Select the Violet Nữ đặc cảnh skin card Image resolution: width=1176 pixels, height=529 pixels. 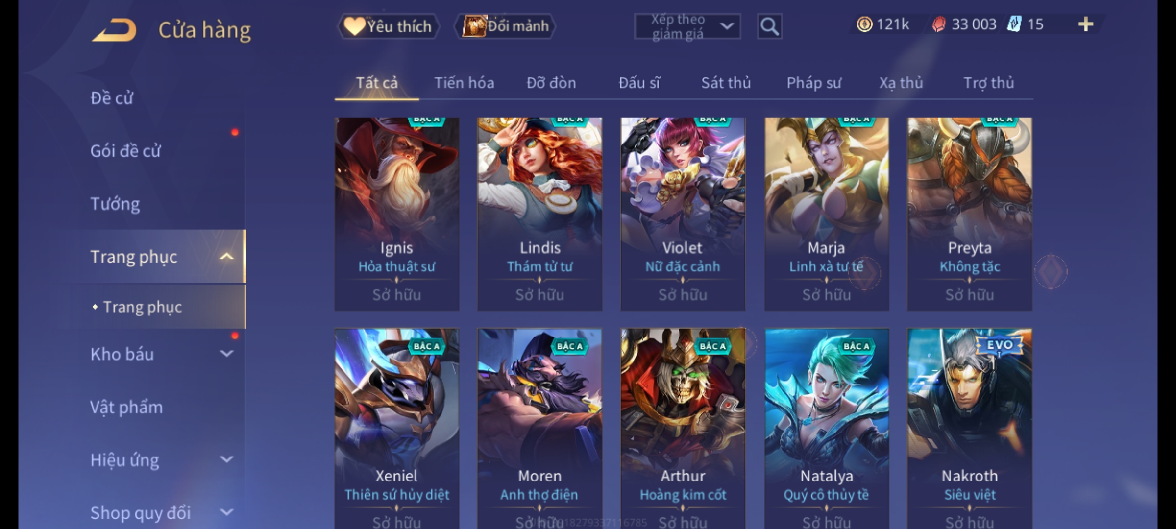(683, 214)
